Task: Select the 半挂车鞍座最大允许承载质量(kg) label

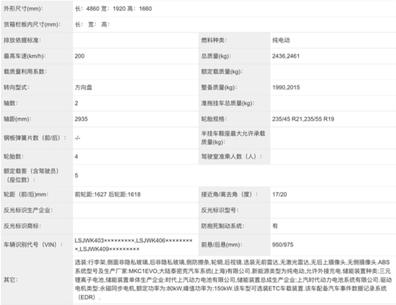Action: coord(233,138)
